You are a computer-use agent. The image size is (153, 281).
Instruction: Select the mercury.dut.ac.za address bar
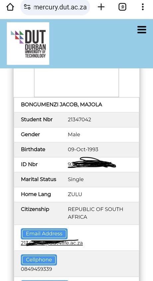[x=55, y=7]
